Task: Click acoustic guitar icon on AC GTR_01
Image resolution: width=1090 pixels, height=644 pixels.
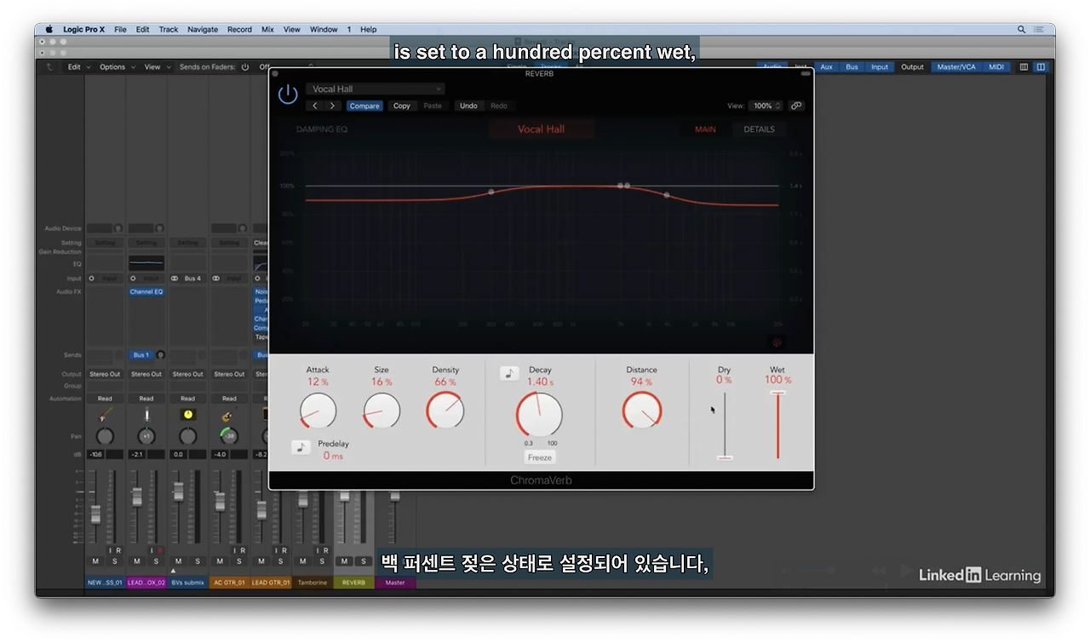Action: (228, 417)
